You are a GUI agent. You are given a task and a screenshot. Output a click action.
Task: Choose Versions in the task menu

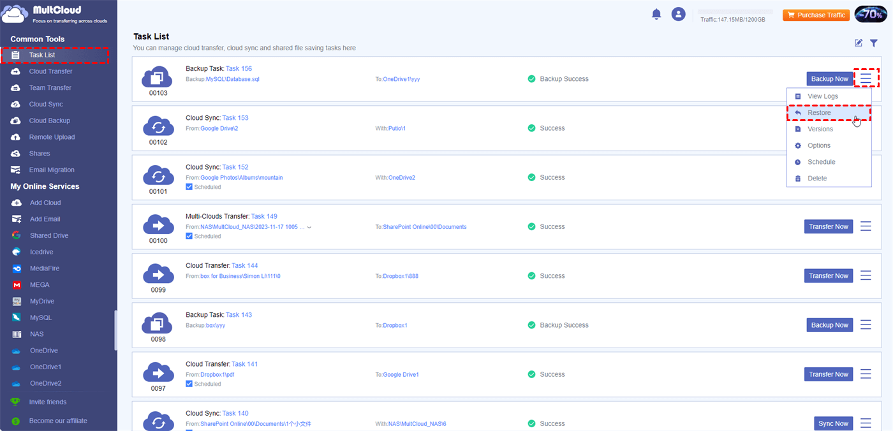(820, 129)
